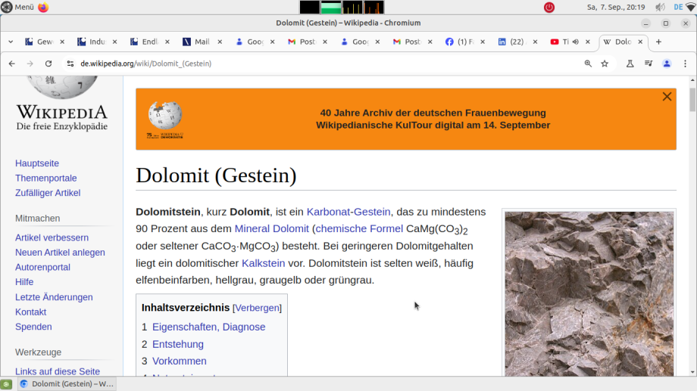Screen dimensions: 697x391
Task: Open the Chrome Labs flask icon
Action: pyautogui.click(x=630, y=64)
